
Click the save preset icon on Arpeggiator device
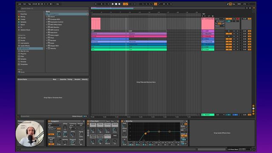tap(84, 121)
